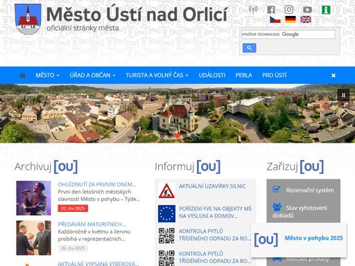Click the city coat of arms logo

click(x=28, y=19)
